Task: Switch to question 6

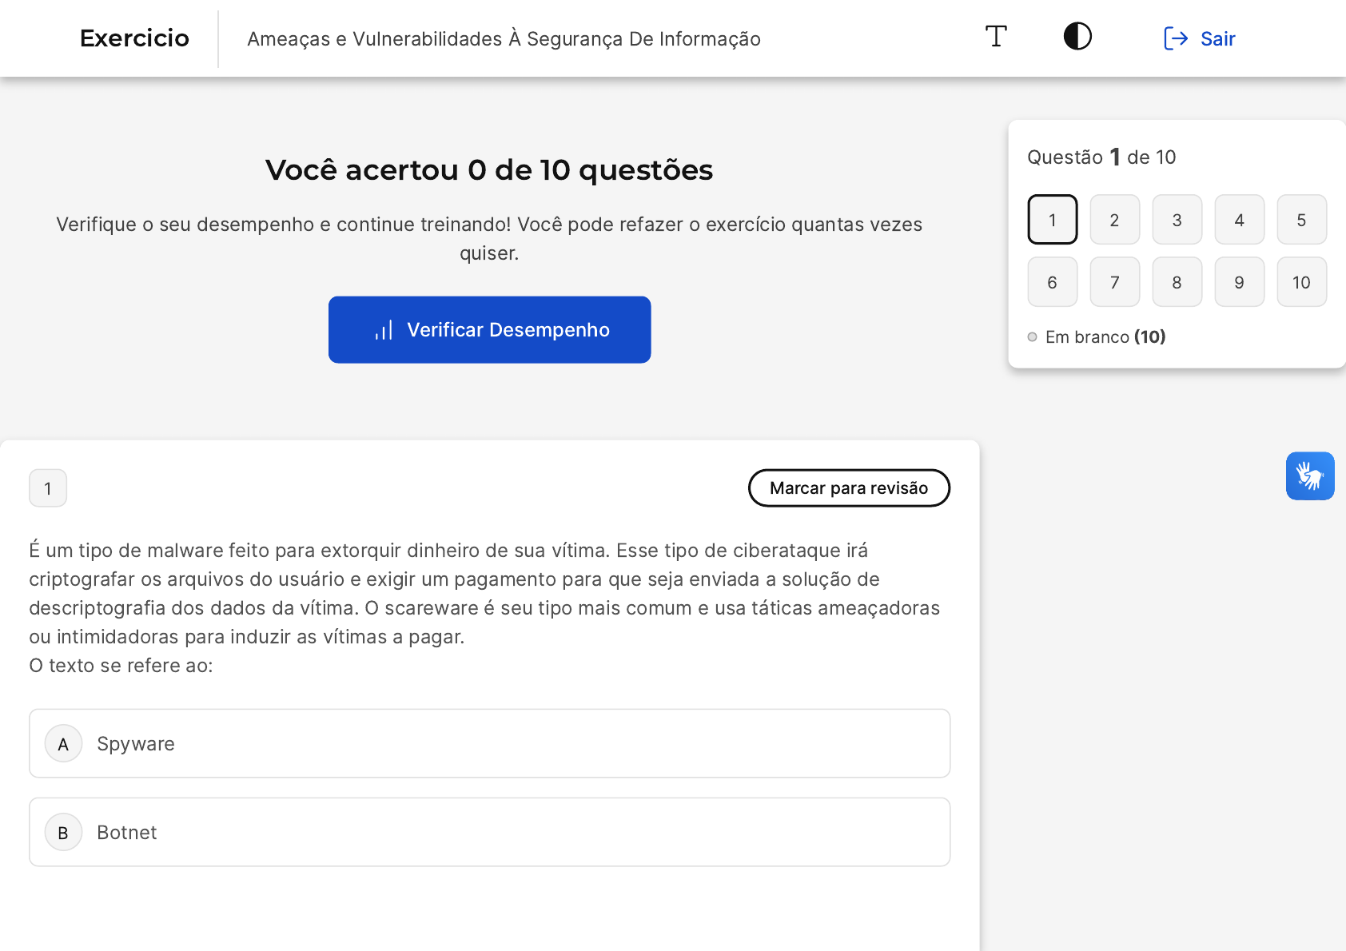Action: point(1052,282)
